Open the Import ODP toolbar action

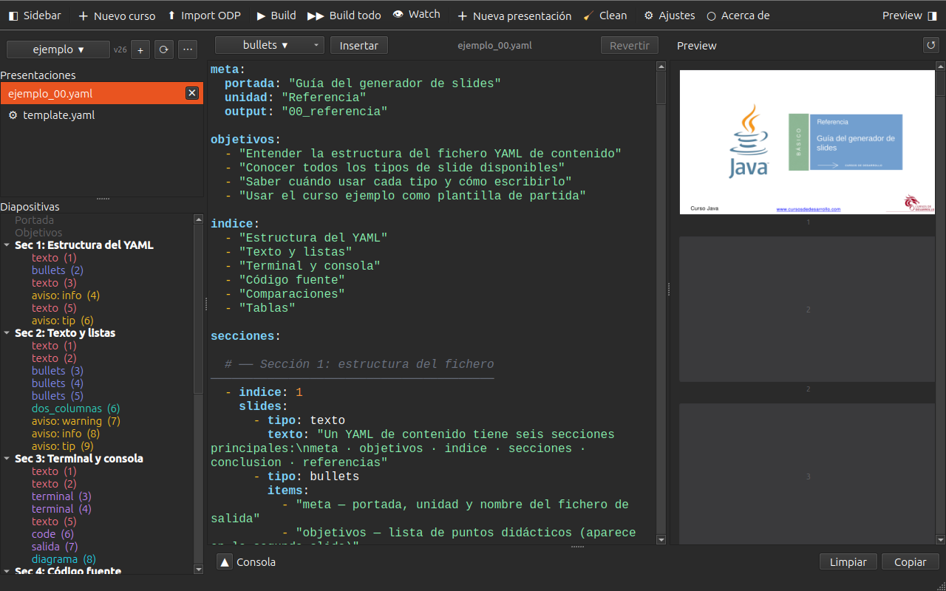pyautogui.click(x=204, y=16)
